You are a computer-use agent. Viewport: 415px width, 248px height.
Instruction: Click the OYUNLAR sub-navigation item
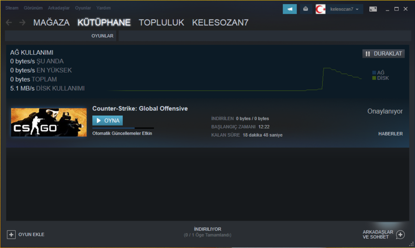click(102, 36)
